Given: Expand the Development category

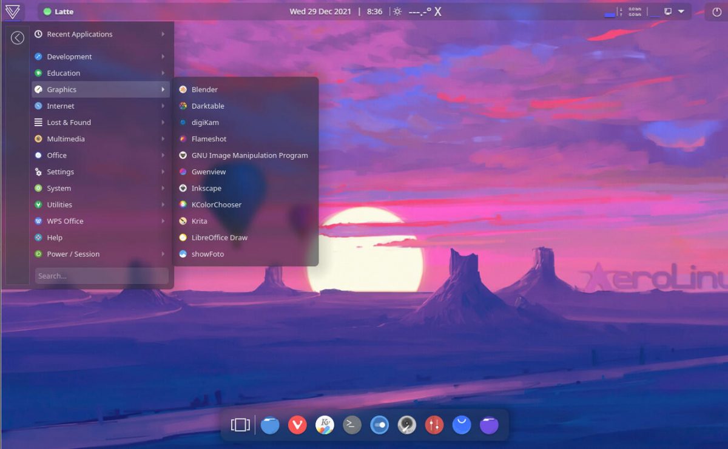Looking at the screenshot, I should coord(69,56).
